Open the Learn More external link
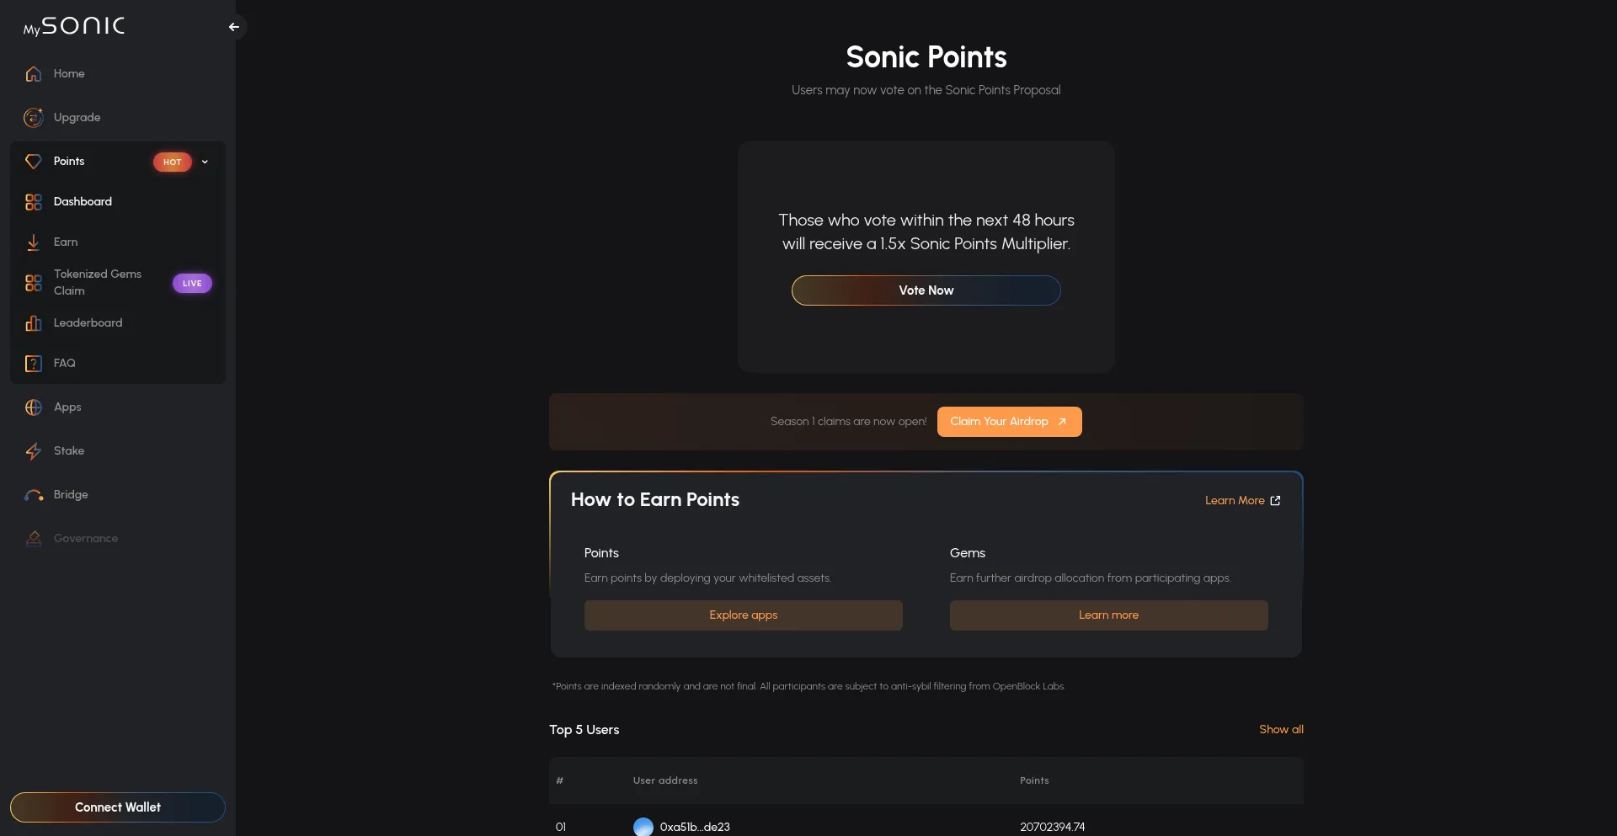The image size is (1617, 836). click(1242, 501)
